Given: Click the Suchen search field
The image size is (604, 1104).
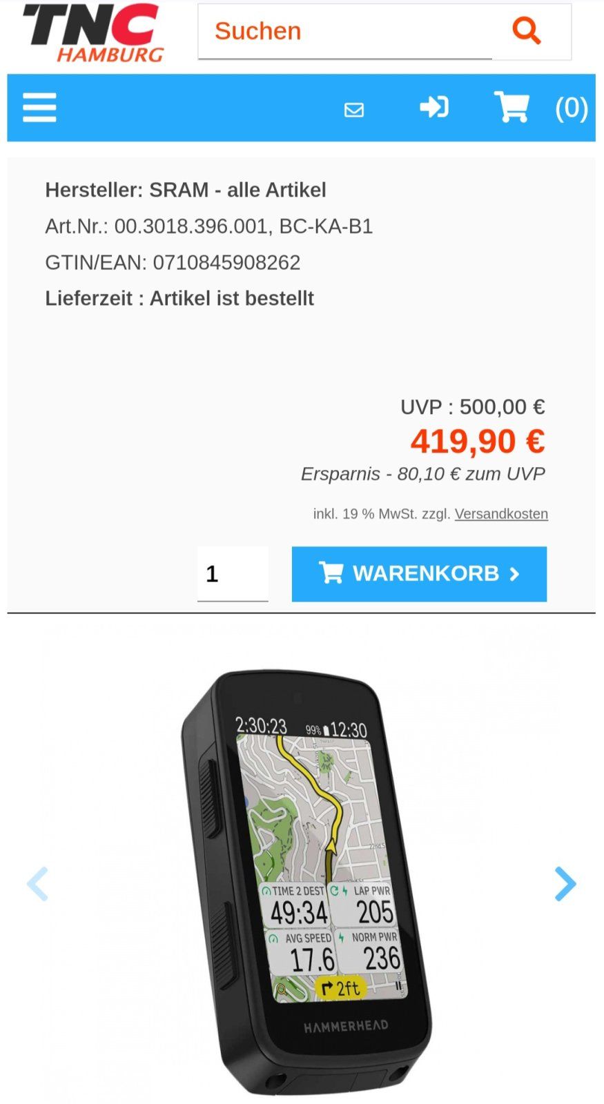Looking at the screenshot, I should click(345, 32).
